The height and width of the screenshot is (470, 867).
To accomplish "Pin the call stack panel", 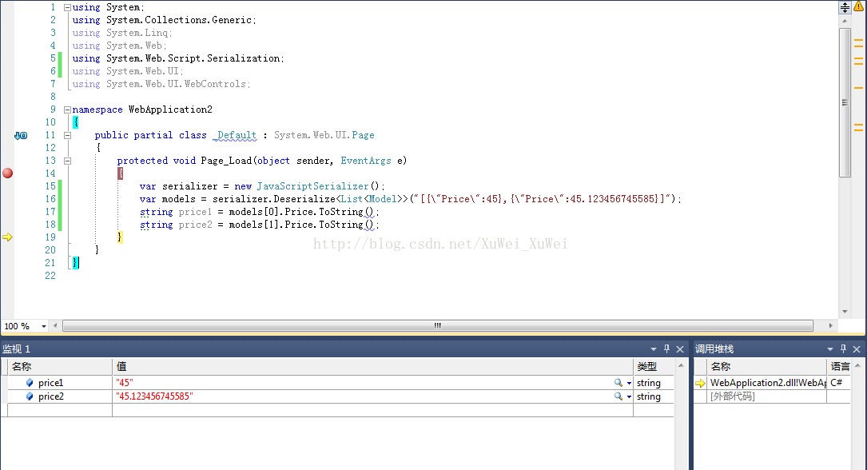I will pyautogui.click(x=843, y=349).
